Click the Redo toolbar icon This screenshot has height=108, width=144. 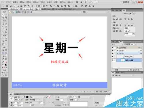tap(29, 6)
